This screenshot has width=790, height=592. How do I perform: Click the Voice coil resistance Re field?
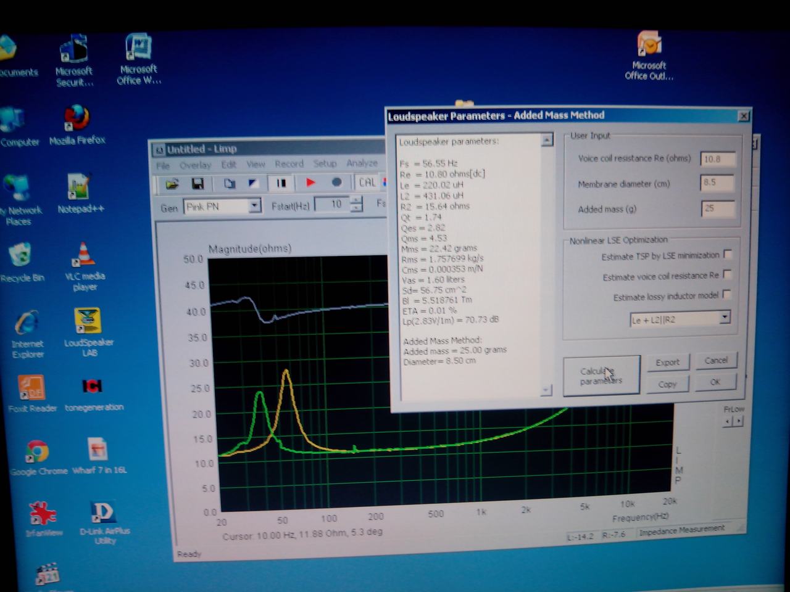tap(718, 159)
